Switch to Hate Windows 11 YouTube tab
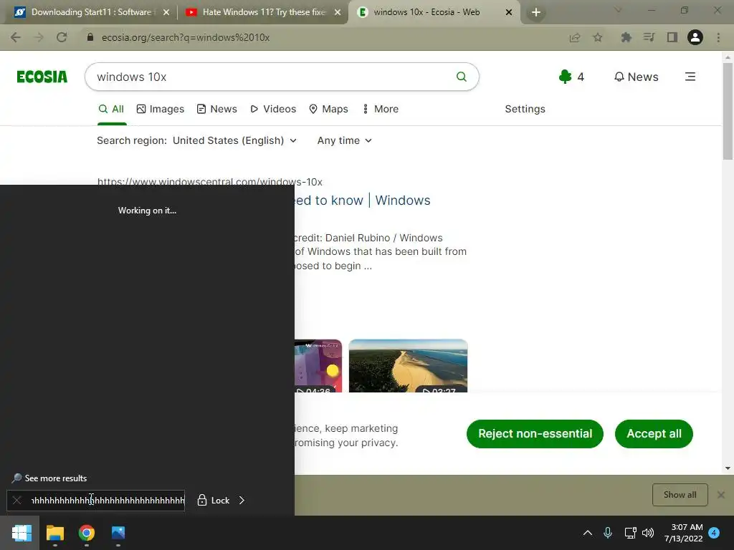The width and height of the screenshot is (734, 550). (262, 12)
